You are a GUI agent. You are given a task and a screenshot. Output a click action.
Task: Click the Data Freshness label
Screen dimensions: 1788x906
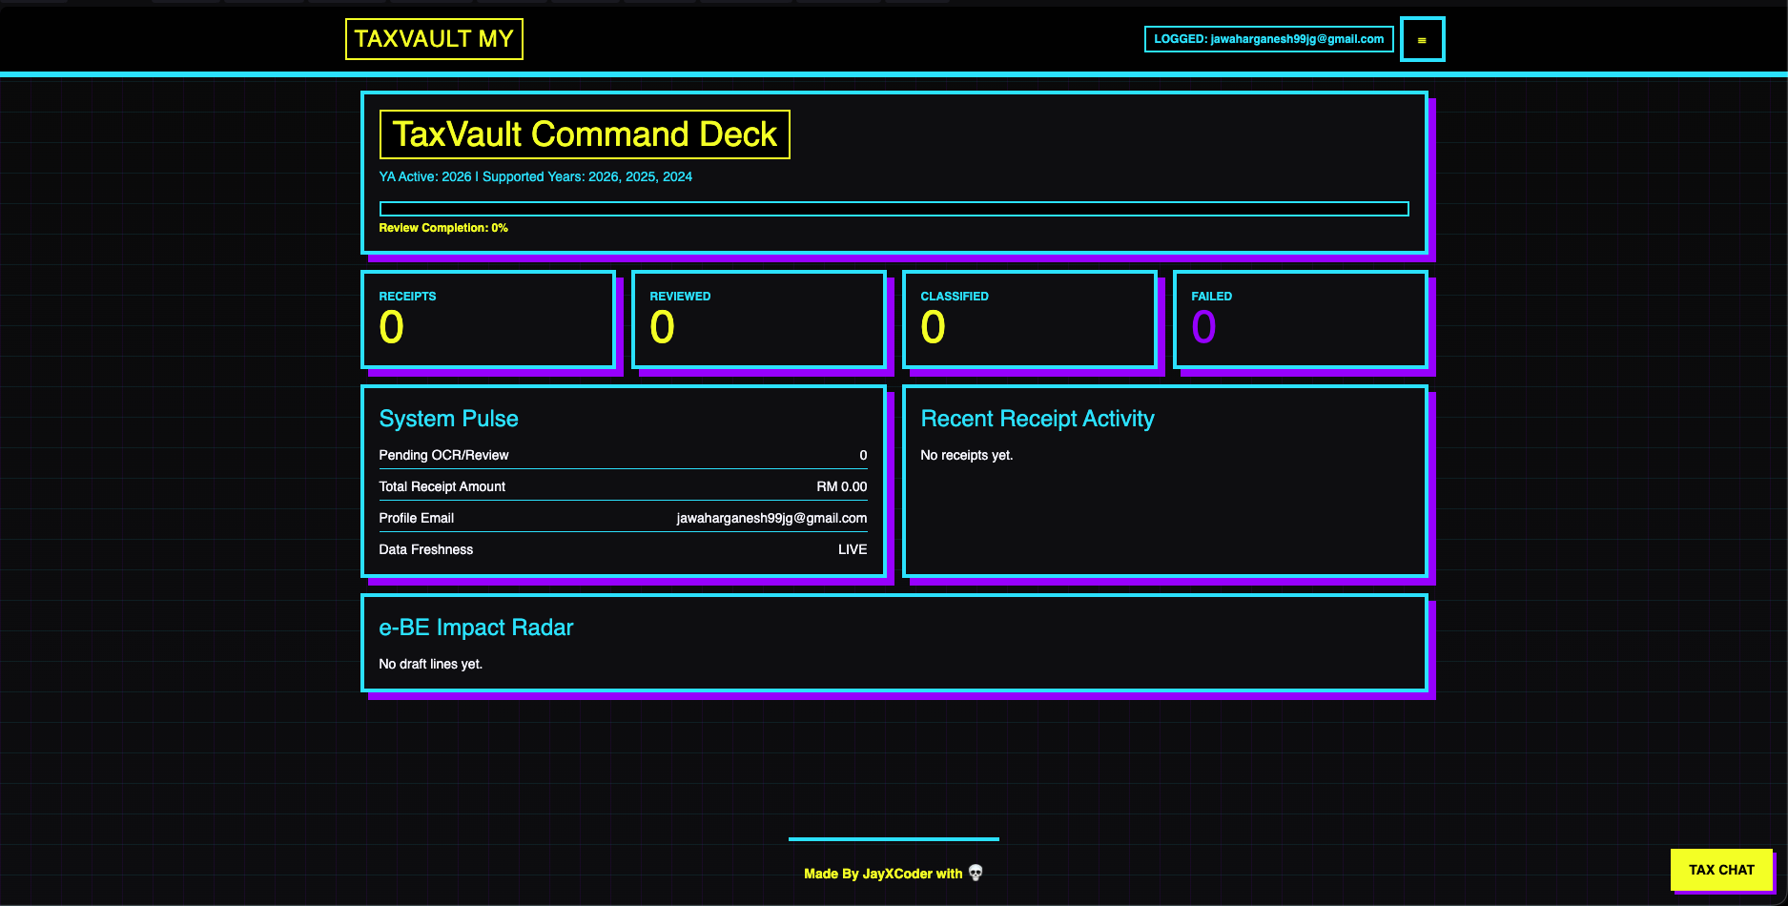(426, 549)
